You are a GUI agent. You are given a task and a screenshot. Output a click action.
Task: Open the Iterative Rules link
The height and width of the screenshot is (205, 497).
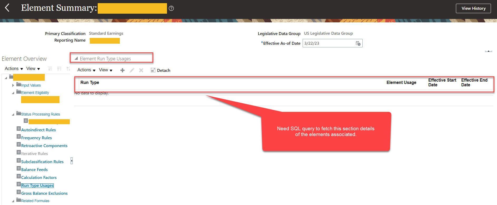[x=35, y=154]
